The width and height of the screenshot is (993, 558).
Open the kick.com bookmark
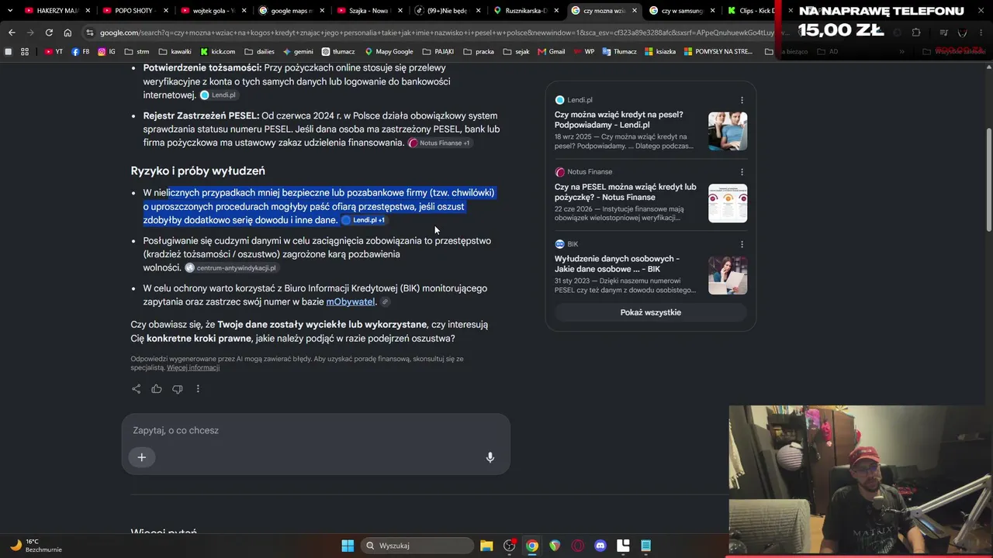tap(217, 51)
